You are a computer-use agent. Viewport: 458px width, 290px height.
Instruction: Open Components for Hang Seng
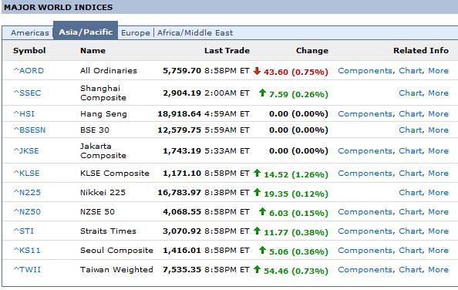click(x=366, y=113)
